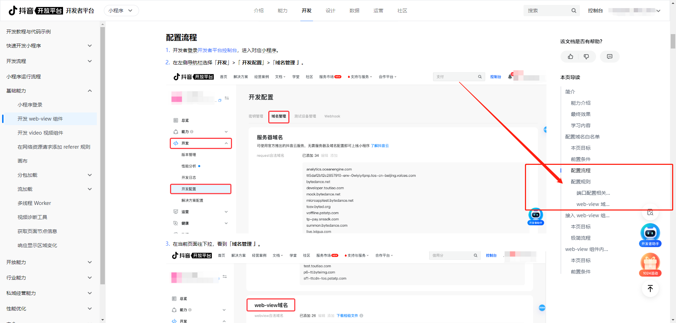
Task: Open 画布 in the sidebar
Action: 23,161
